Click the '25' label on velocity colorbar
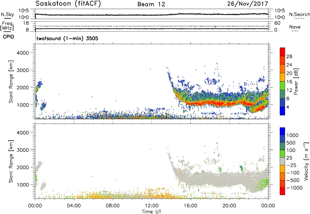Image resolution: width=310 pixels, height=214 pixels. (x=289, y=158)
